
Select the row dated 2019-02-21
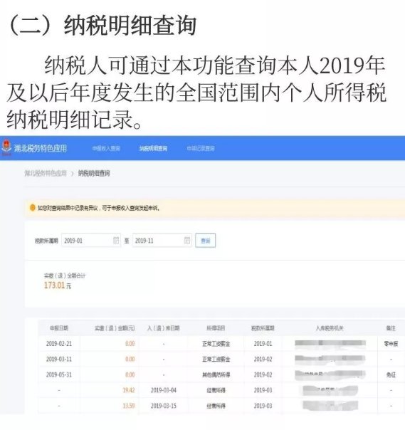(221, 343)
